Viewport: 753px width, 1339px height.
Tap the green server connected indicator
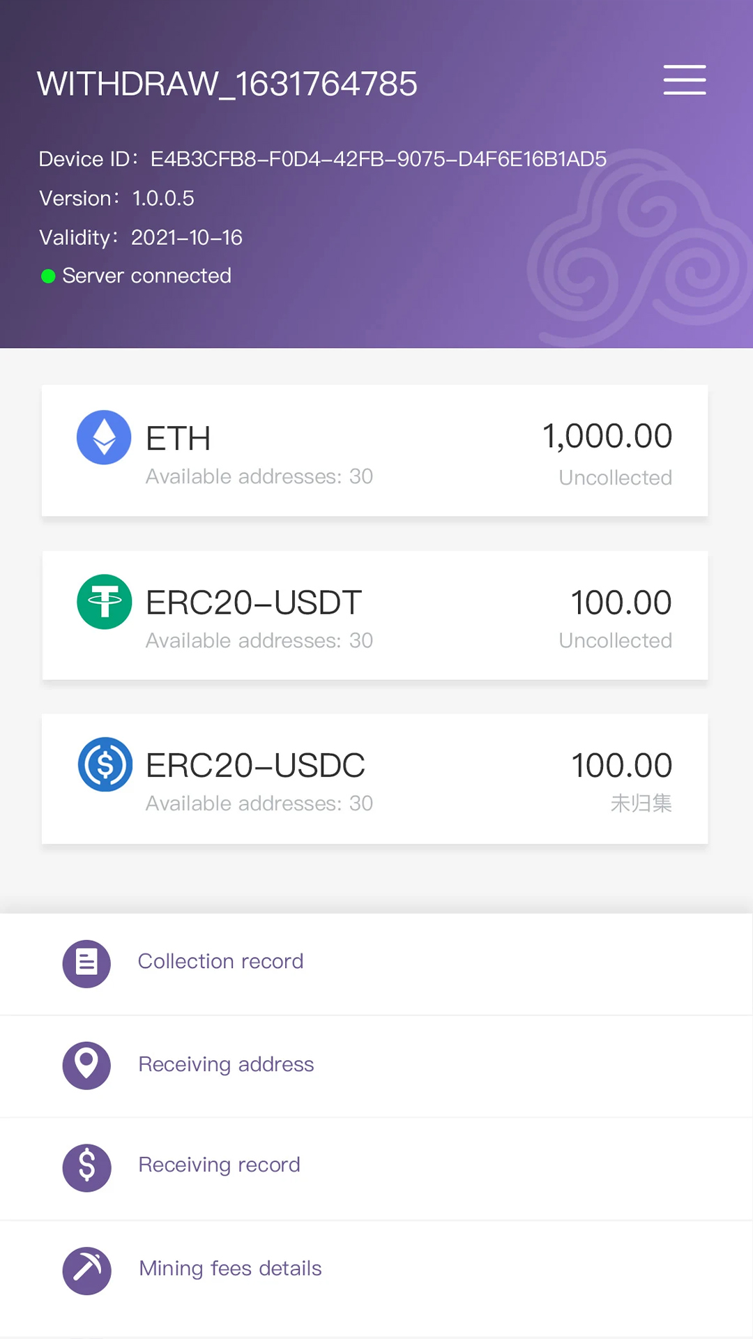[48, 276]
